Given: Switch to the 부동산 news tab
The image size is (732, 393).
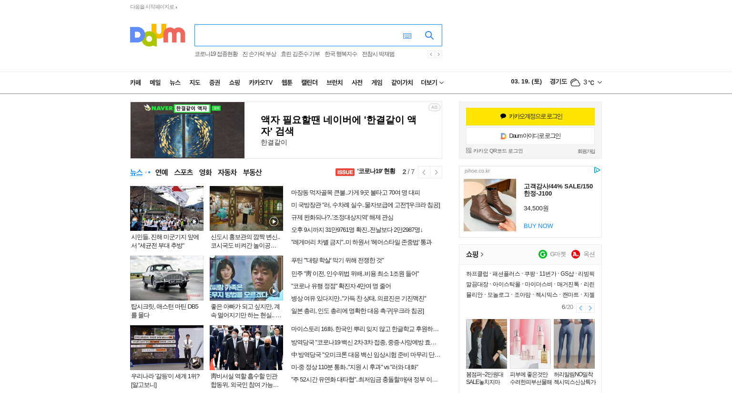Looking at the screenshot, I should tap(252, 172).
